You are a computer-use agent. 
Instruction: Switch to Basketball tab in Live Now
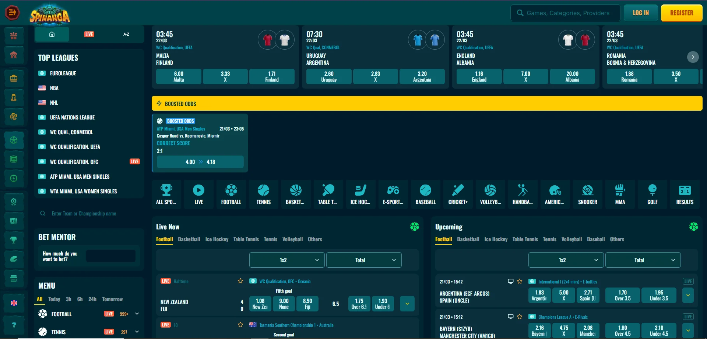click(x=189, y=239)
